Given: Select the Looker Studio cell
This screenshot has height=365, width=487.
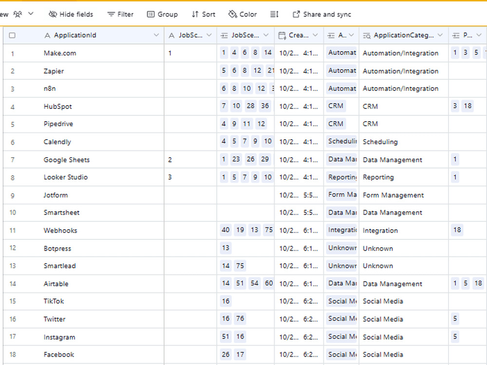Looking at the screenshot, I should (102, 177).
